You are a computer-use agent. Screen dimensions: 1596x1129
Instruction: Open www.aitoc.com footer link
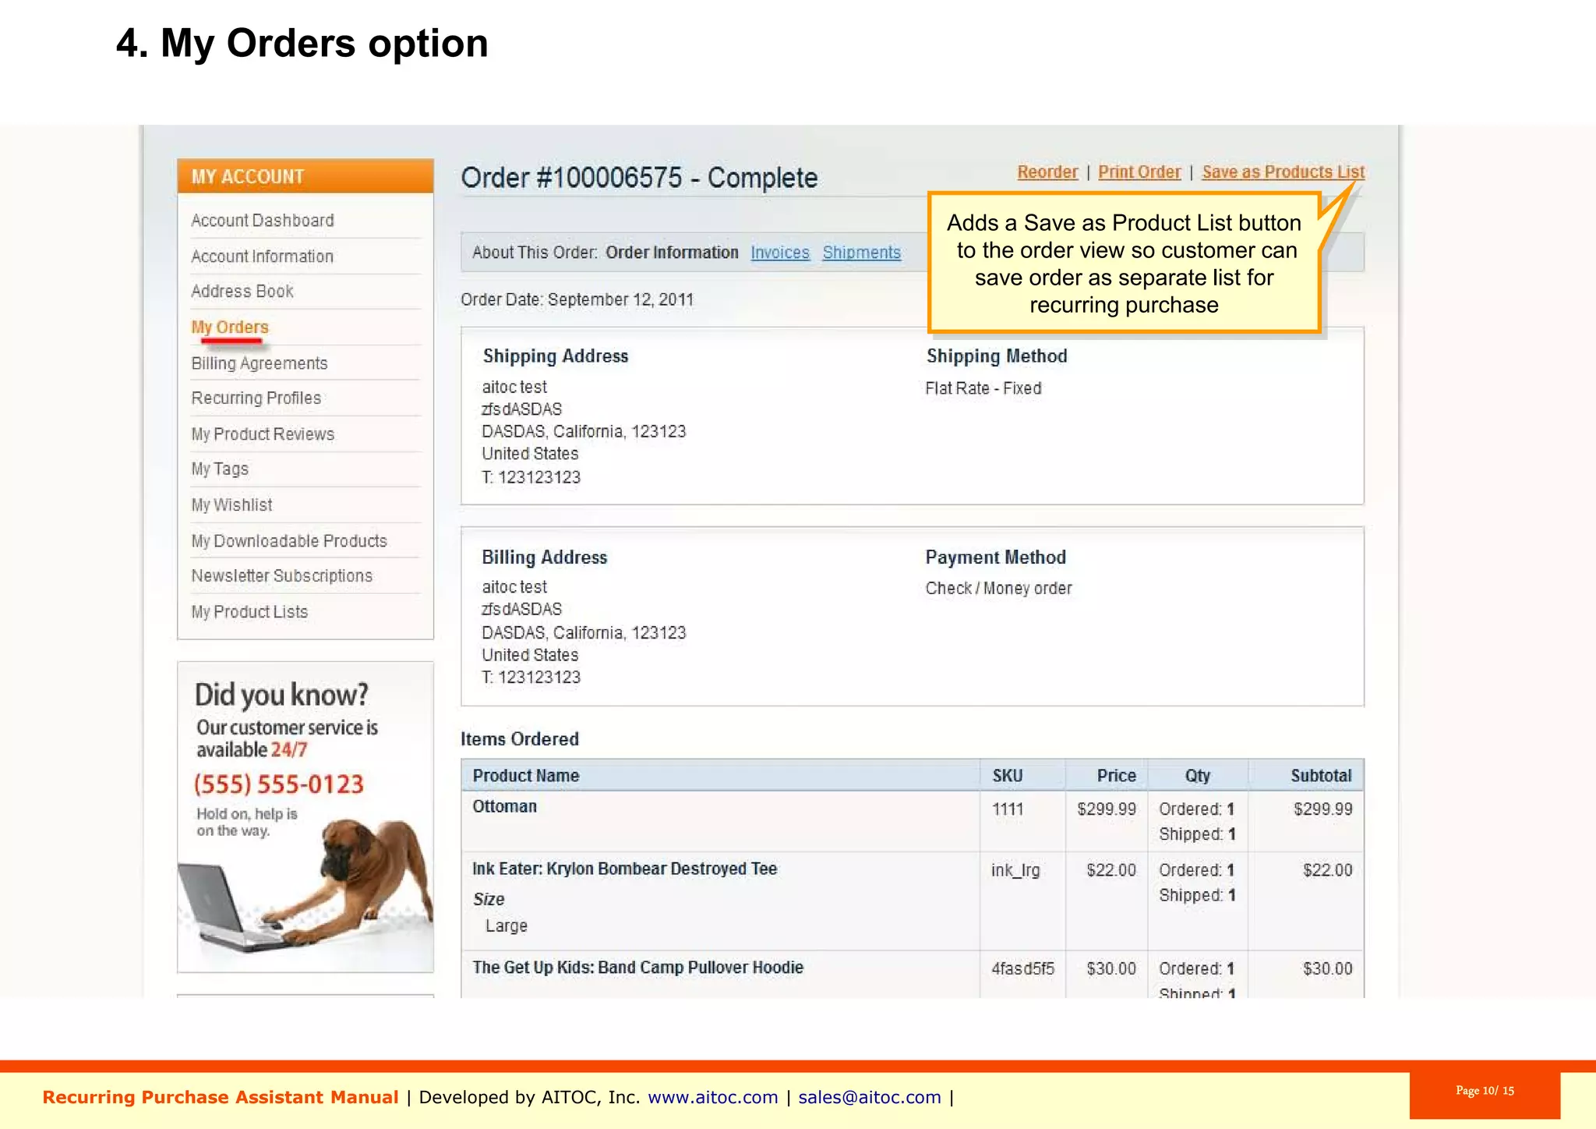(713, 1098)
